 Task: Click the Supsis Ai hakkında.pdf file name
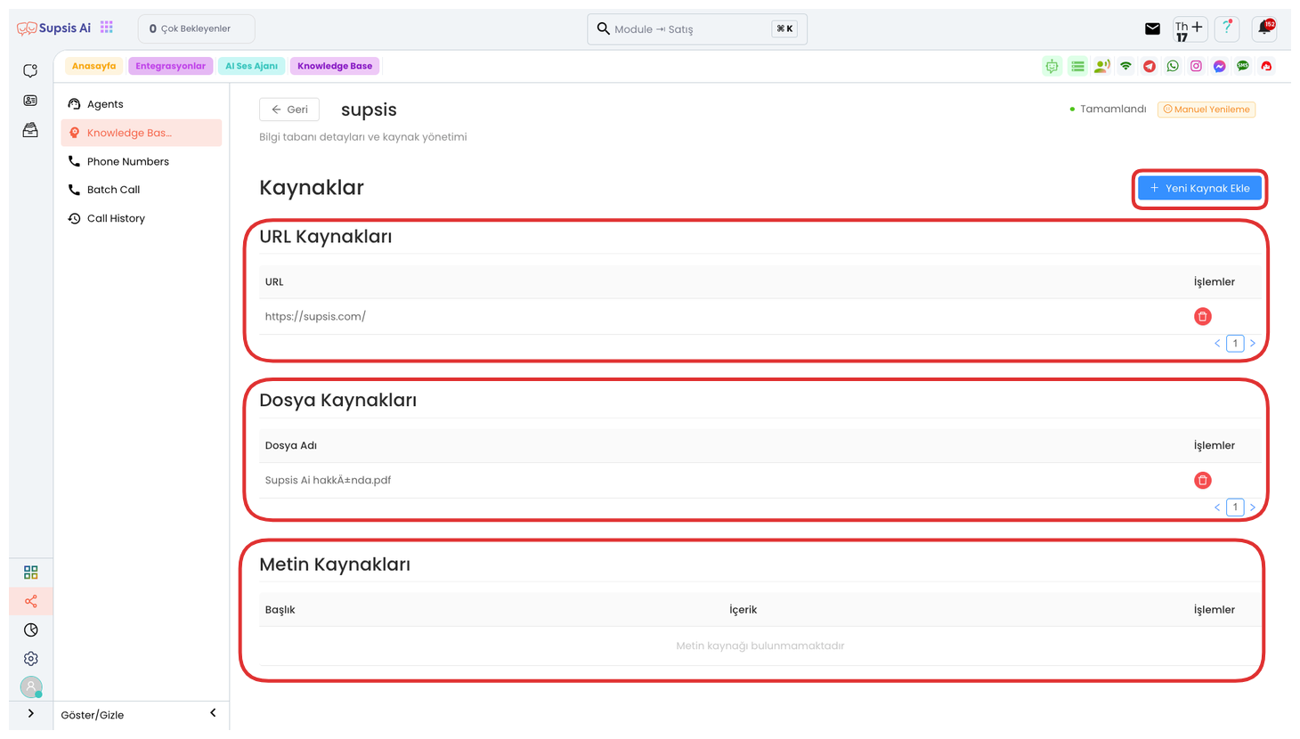click(328, 480)
